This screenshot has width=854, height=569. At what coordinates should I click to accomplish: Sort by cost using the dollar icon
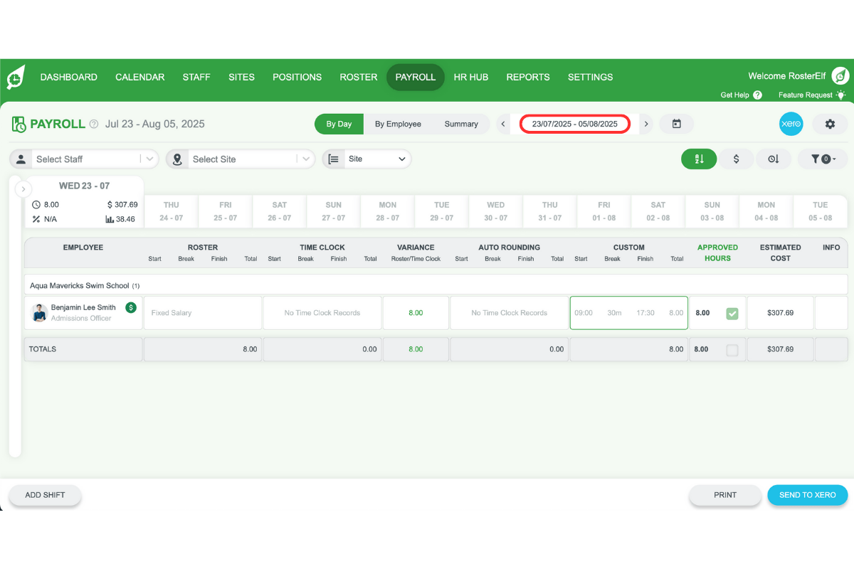coord(736,159)
